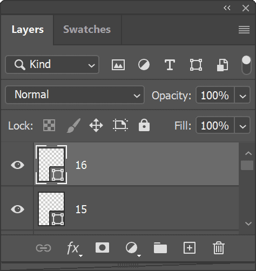Lock position move icon

(96, 125)
